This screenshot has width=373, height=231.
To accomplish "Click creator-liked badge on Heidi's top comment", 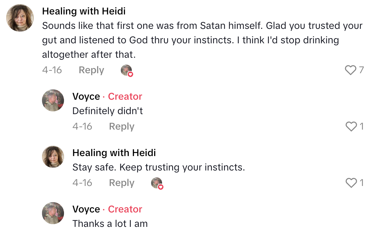I will 127,70.
